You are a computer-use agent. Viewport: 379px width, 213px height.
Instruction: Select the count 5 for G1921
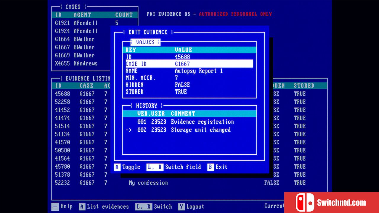click(x=117, y=23)
